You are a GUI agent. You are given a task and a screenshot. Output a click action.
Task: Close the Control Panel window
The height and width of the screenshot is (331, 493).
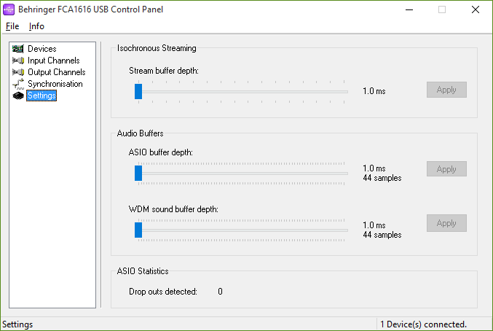point(476,10)
